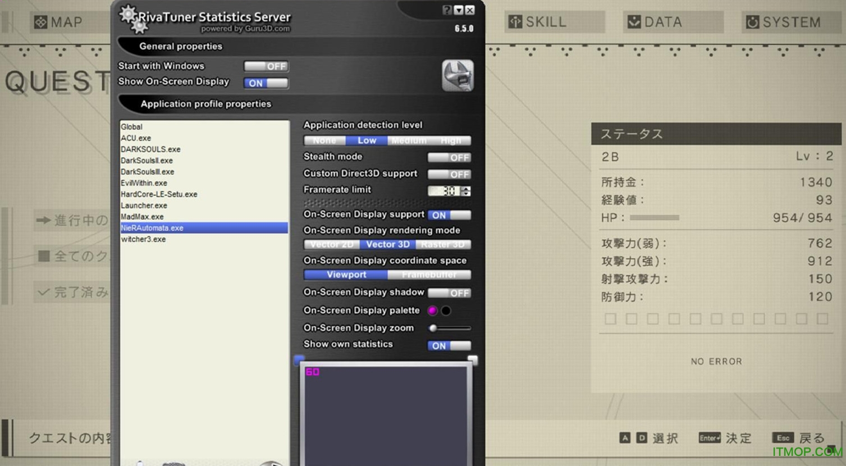Select Global profile in list
846x466 pixels.
[204, 127]
